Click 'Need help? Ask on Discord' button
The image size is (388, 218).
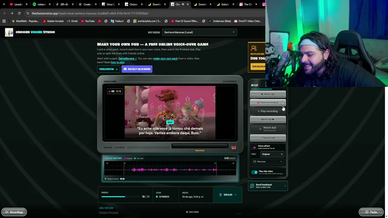[x=137, y=69]
